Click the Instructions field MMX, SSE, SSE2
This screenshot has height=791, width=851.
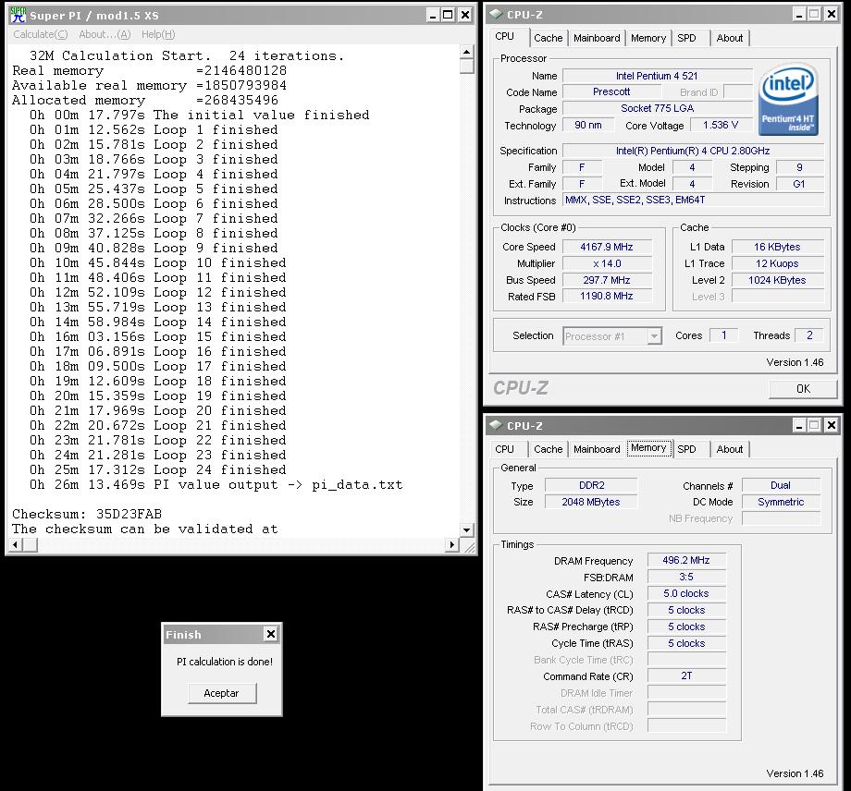click(693, 200)
